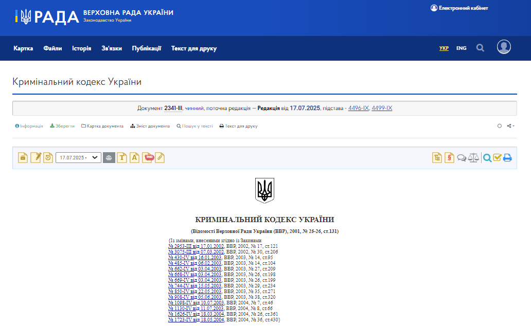The width and height of the screenshot is (531, 326).
Task: Print the document using printer icon
Action: coord(508,158)
